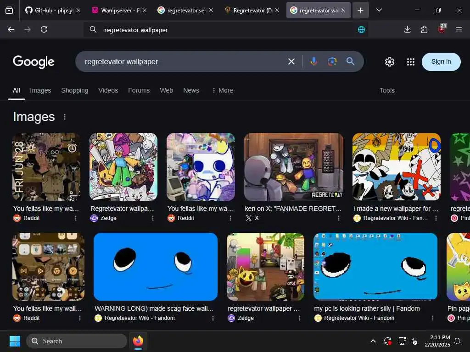Open the Firefox hamburger menu

(459, 29)
